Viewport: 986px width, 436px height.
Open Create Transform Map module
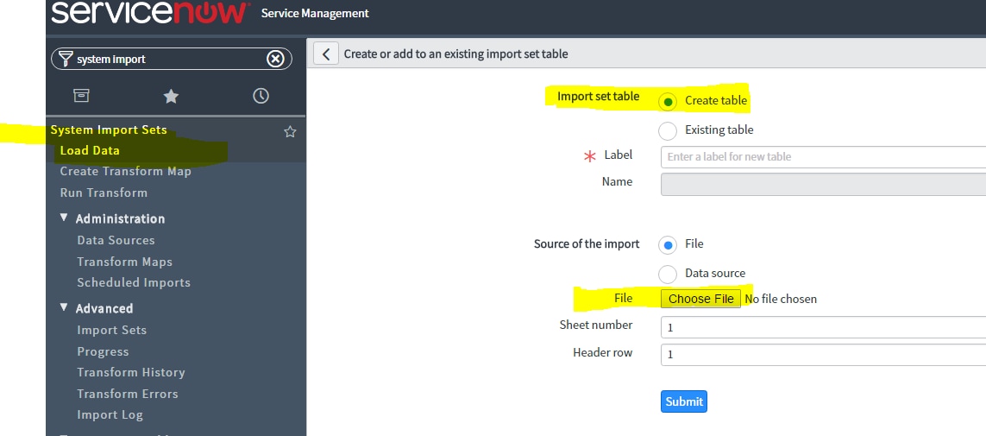[125, 171]
